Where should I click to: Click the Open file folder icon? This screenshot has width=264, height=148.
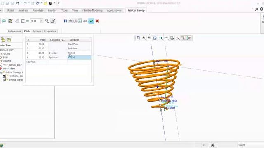pos(7,3)
